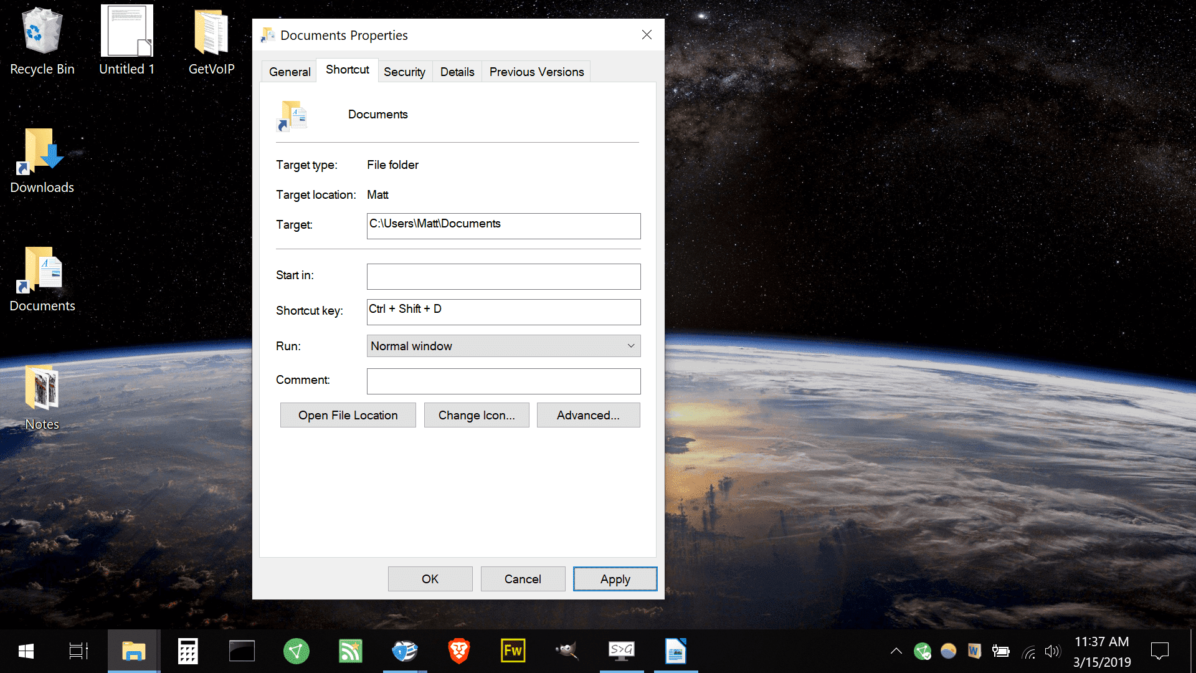Switch to the General tab

pos(290,72)
